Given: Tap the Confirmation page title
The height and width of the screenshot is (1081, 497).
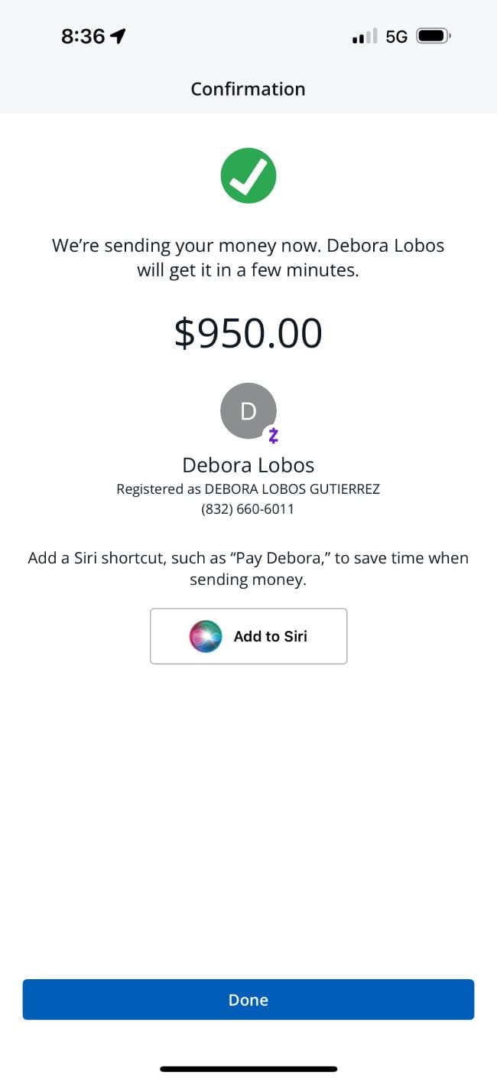Looking at the screenshot, I should [x=248, y=89].
